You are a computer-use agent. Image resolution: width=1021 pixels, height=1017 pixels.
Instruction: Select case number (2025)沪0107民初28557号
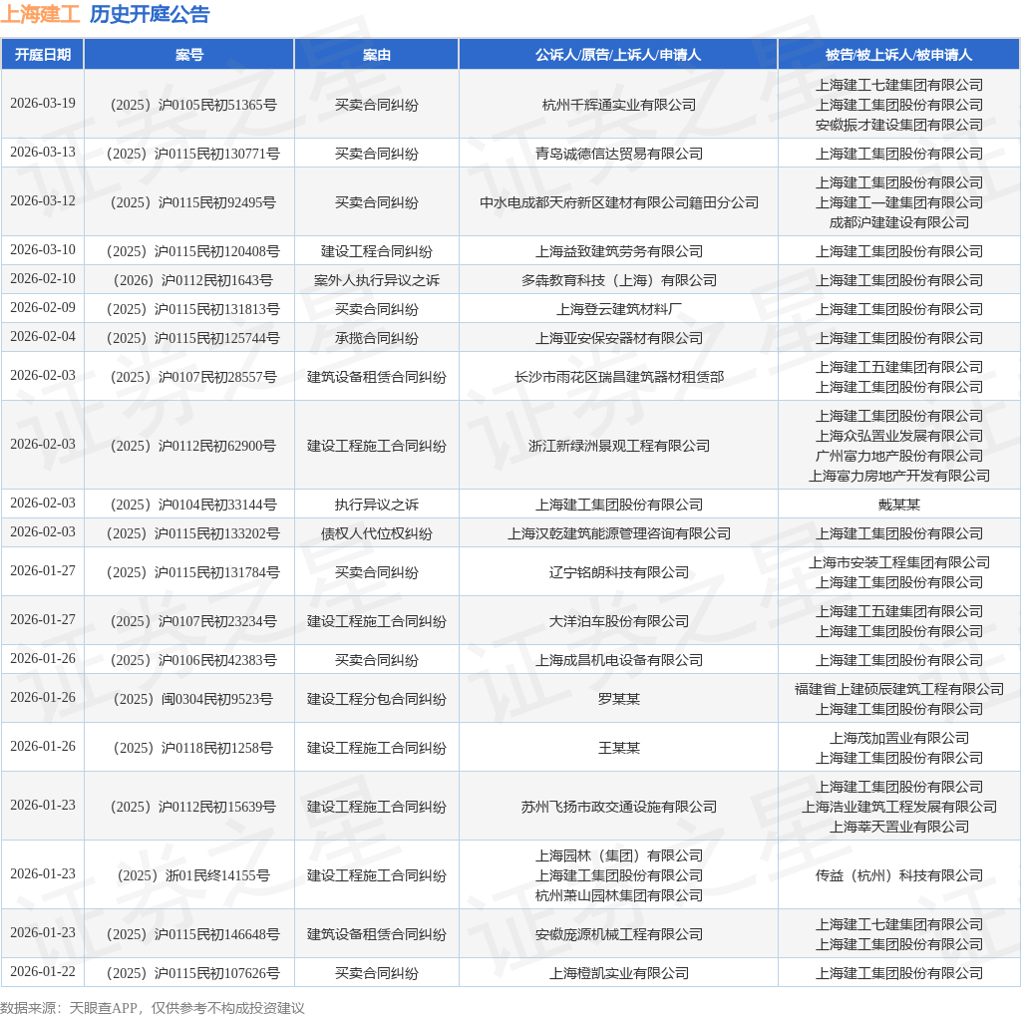coord(193,376)
